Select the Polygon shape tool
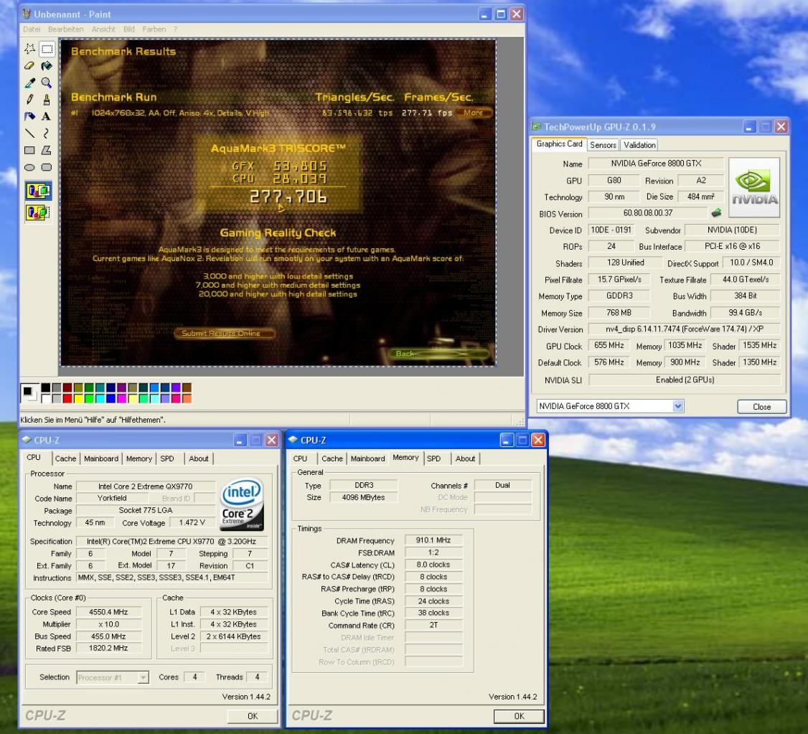The width and height of the screenshot is (808, 734). coord(47,151)
